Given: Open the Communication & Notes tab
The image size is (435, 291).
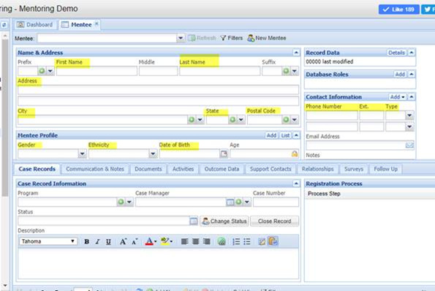Looking at the screenshot, I should tap(95, 169).
